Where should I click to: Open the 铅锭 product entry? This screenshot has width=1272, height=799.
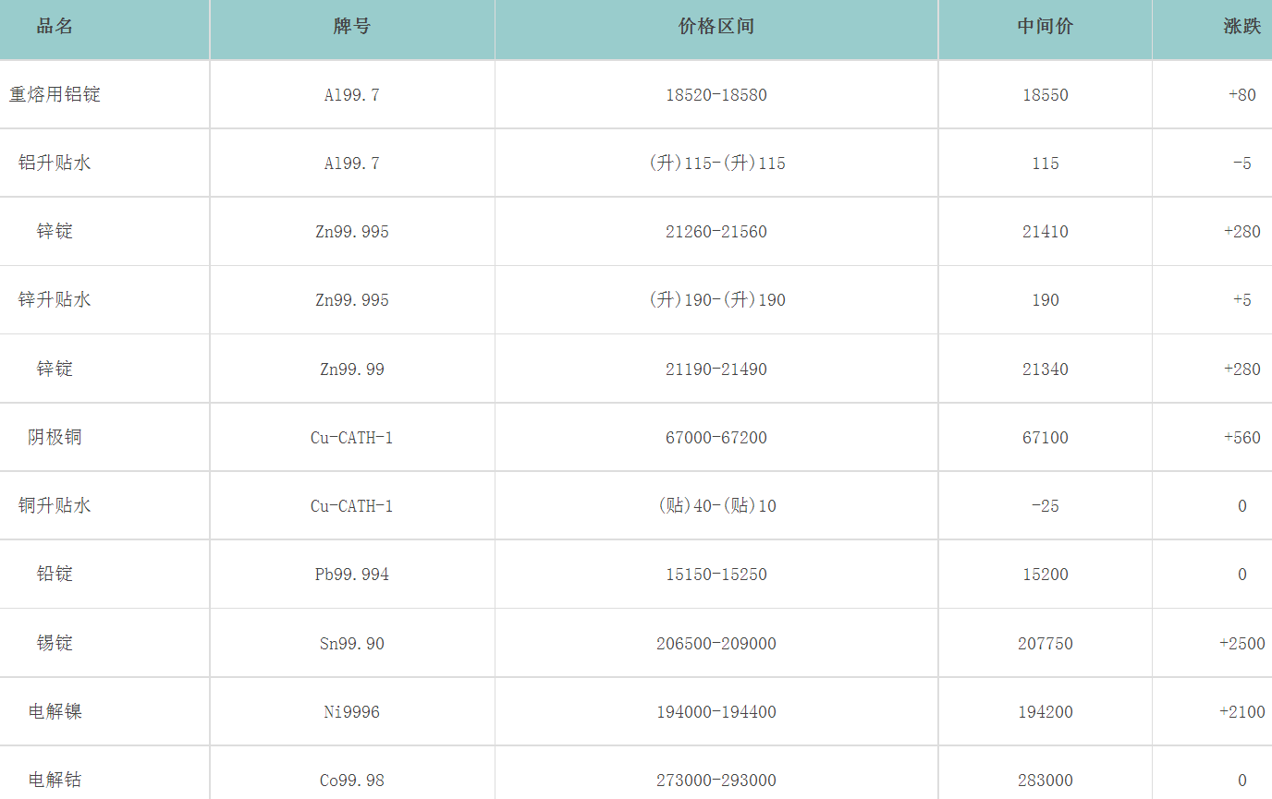55,574
